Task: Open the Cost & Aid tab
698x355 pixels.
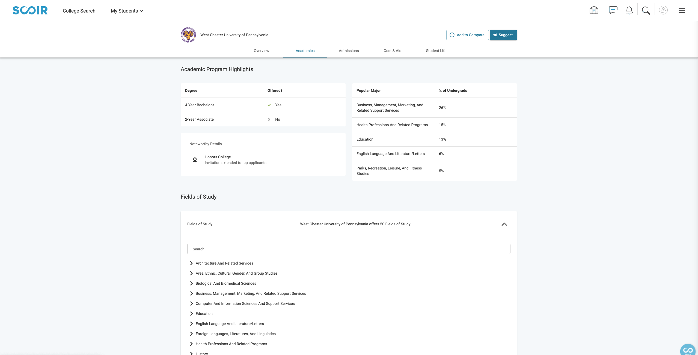Action: pos(393,51)
